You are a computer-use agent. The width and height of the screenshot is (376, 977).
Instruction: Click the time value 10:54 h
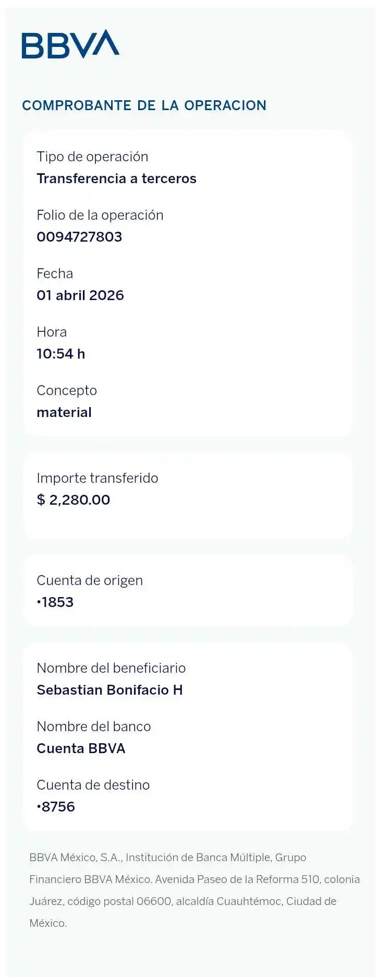60,354
